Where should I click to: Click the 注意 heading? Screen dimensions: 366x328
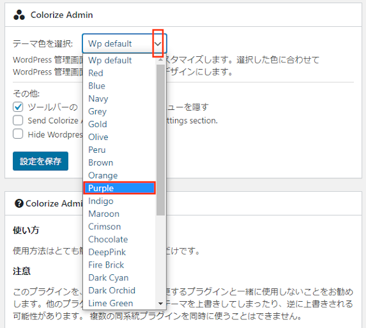(22, 271)
